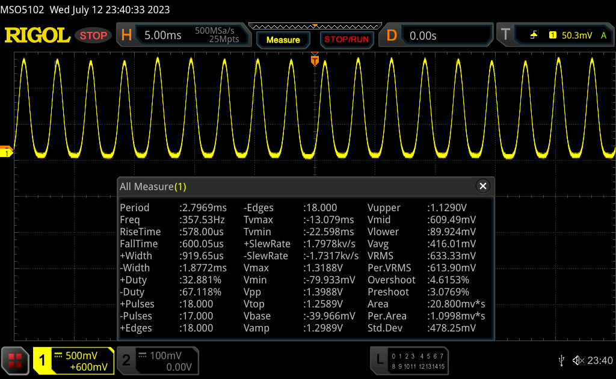This screenshot has width=616, height=379.
Task: Open the horizontal H timebase menu
Action: coord(126,35)
